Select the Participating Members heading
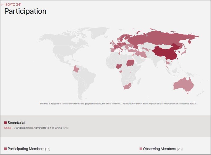This screenshot has height=155, width=211. [x=26, y=149]
